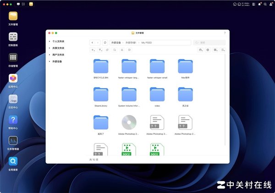Open the widget panel icon in top bar

pos(253,4)
